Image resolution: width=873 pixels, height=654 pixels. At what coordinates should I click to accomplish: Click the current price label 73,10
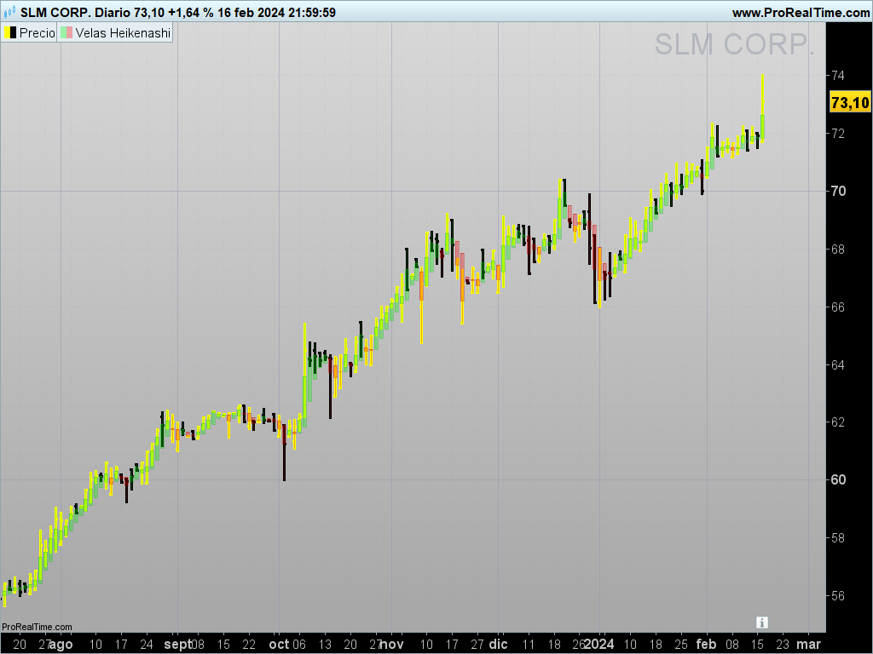point(850,103)
